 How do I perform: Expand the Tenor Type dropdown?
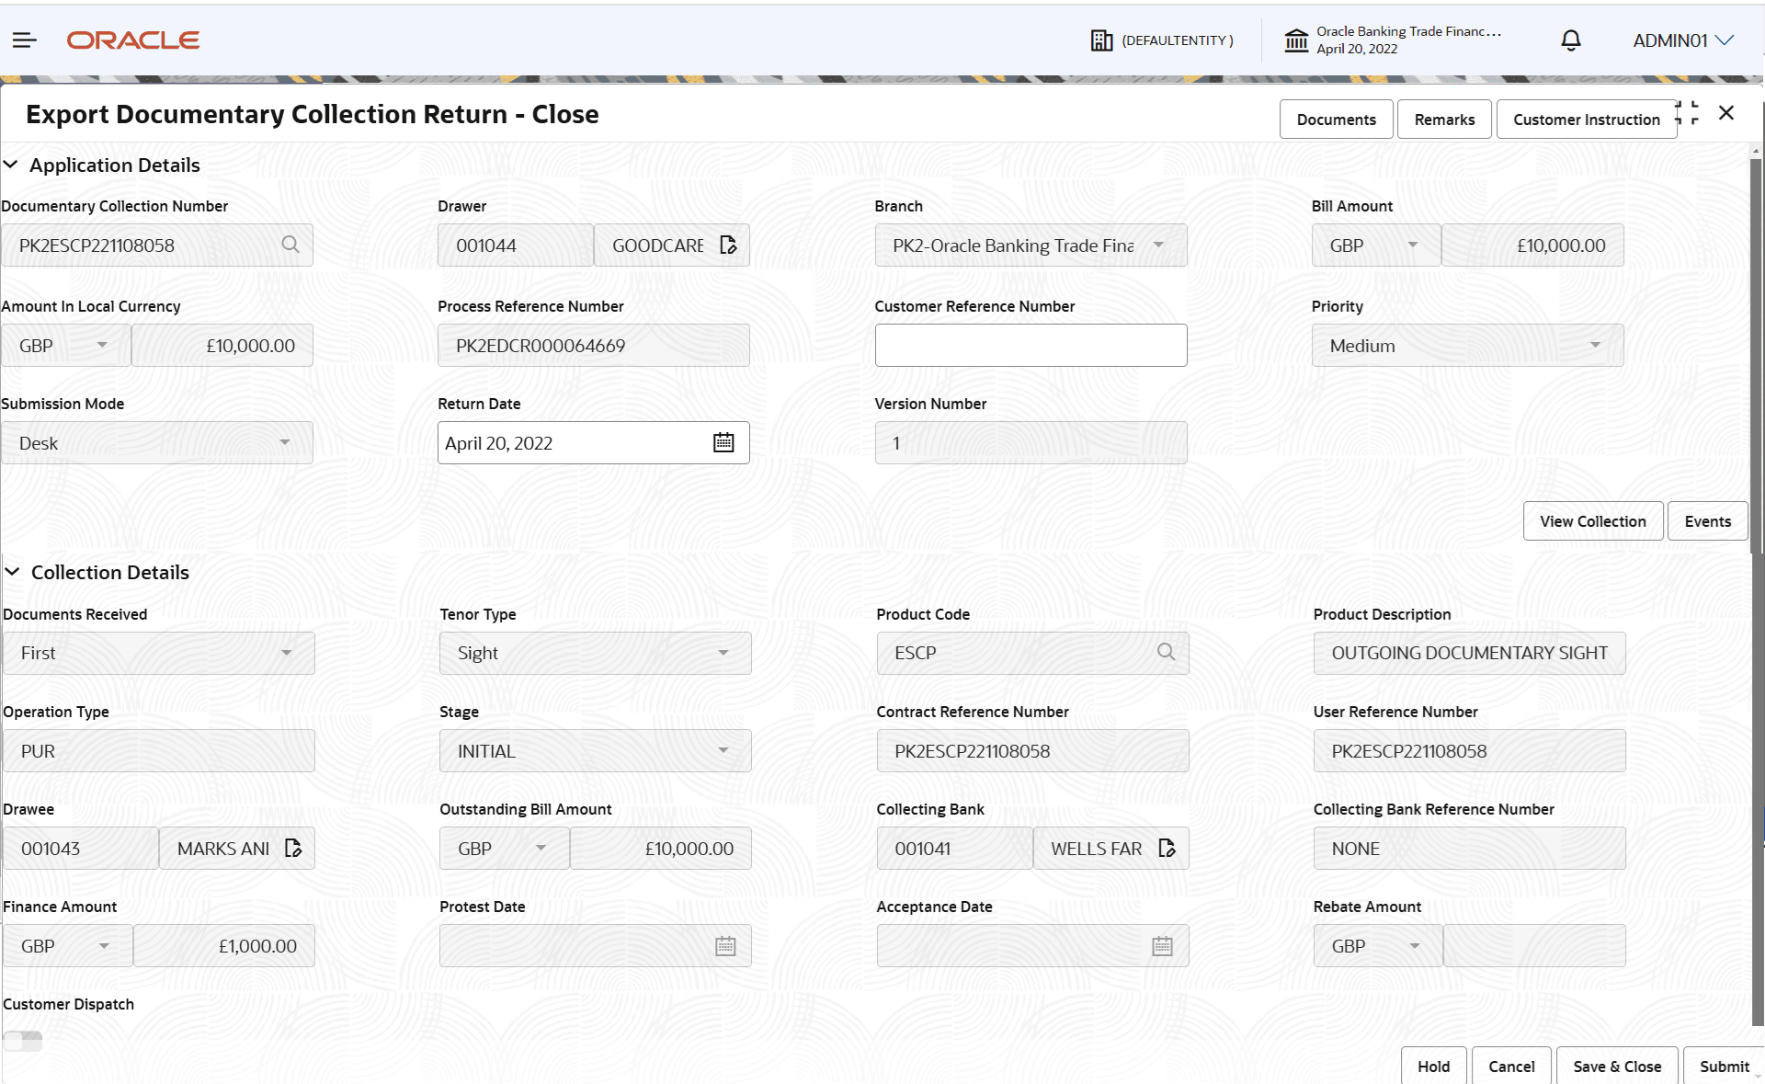coord(723,653)
